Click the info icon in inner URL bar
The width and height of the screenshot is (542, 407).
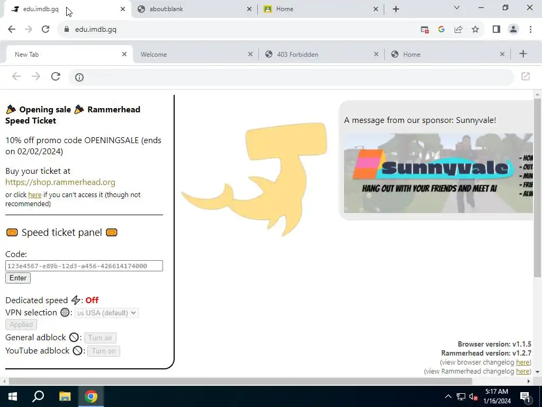[79, 77]
